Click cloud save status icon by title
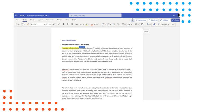 pos(46,15)
